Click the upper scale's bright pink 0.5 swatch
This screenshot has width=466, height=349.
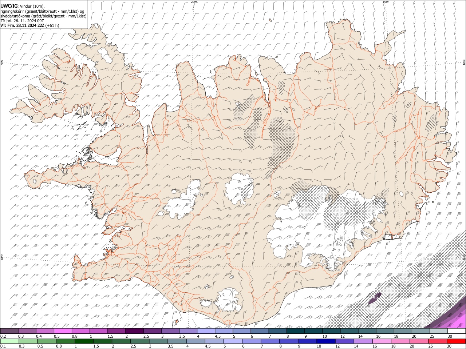click(x=63, y=331)
